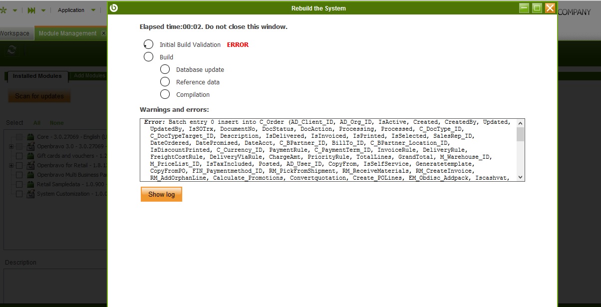Click the red ERROR status text
This screenshot has height=307, width=601.
(x=238, y=45)
